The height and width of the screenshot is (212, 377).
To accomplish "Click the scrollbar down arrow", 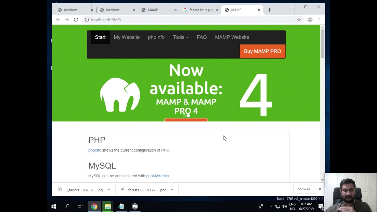I will pyautogui.click(x=323, y=180).
